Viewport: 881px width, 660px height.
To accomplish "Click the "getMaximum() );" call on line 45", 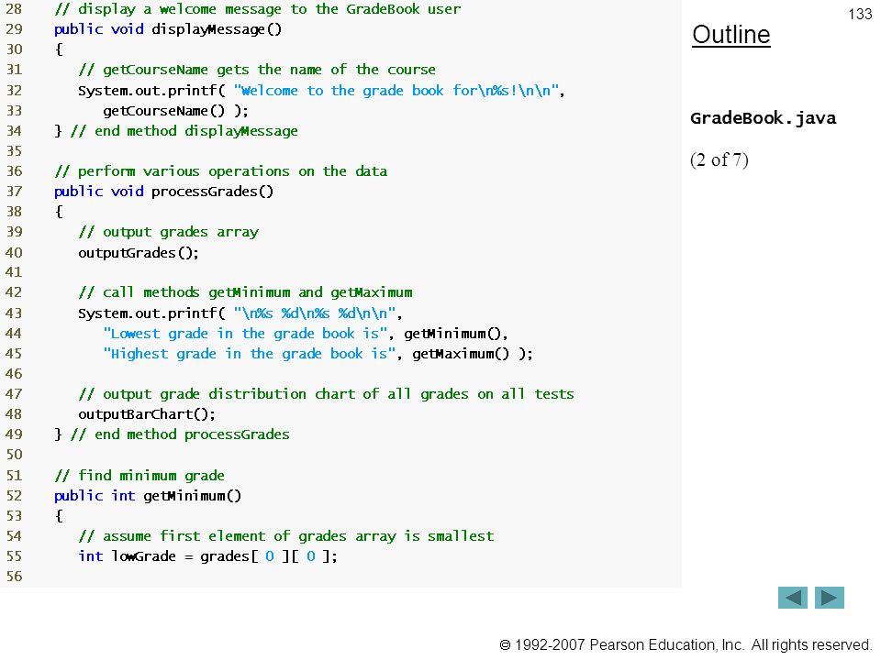I will point(472,354).
